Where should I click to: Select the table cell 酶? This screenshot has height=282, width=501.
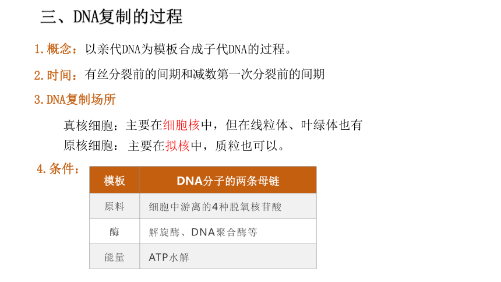114,231
